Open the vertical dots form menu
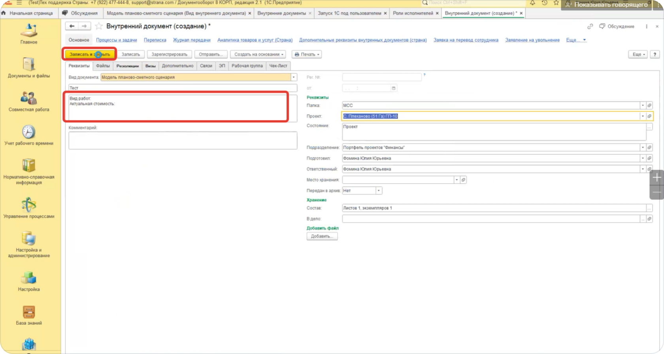664x354 pixels. (x=647, y=26)
